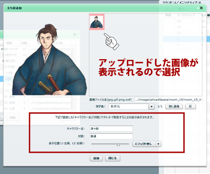Click the 順番 column header
The image size is (210, 174).
pos(169,15)
